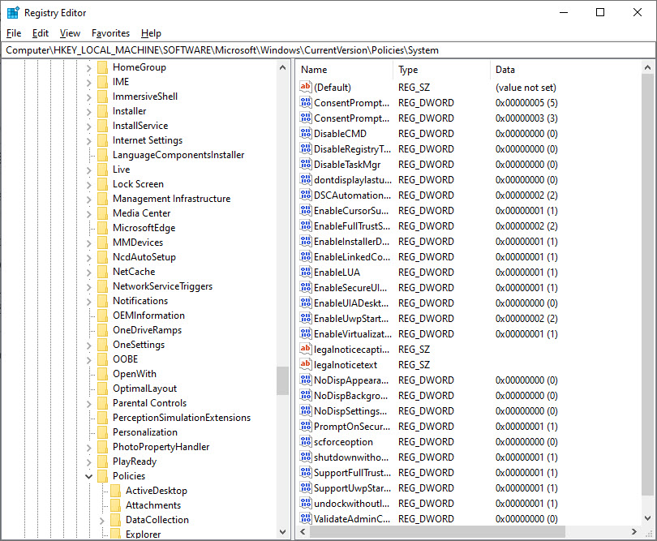Open the Favorites menu
This screenshot has width=657, height=541.
click(110, 33)
